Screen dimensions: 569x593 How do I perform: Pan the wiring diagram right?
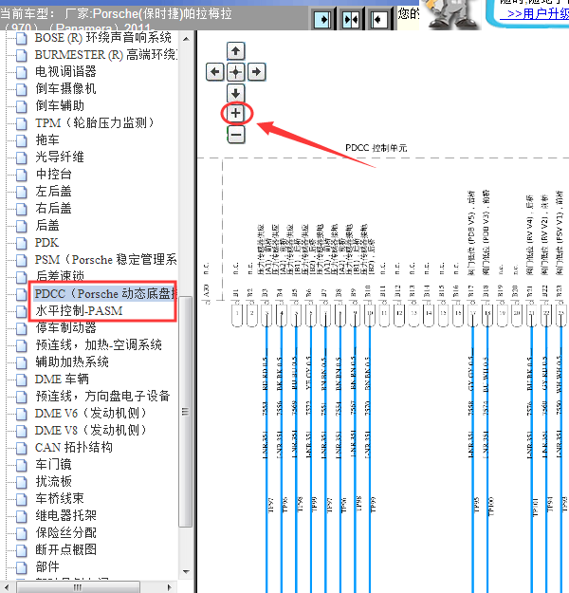(257, 72)
